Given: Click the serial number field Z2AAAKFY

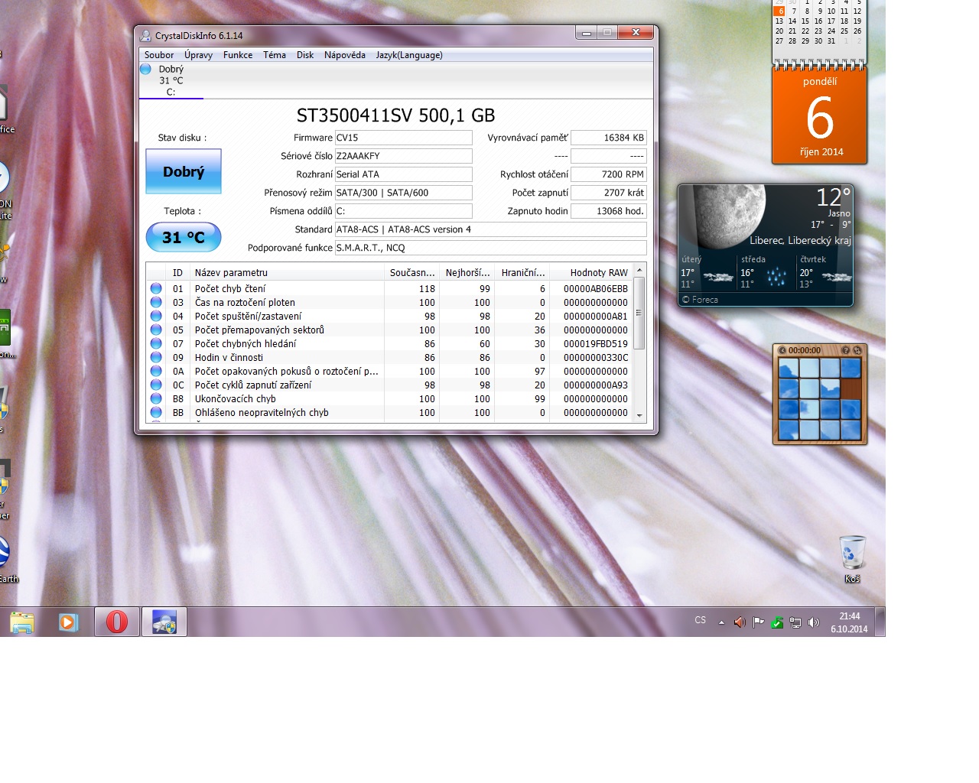Looking at the screenshot, I should click(403, 156).
